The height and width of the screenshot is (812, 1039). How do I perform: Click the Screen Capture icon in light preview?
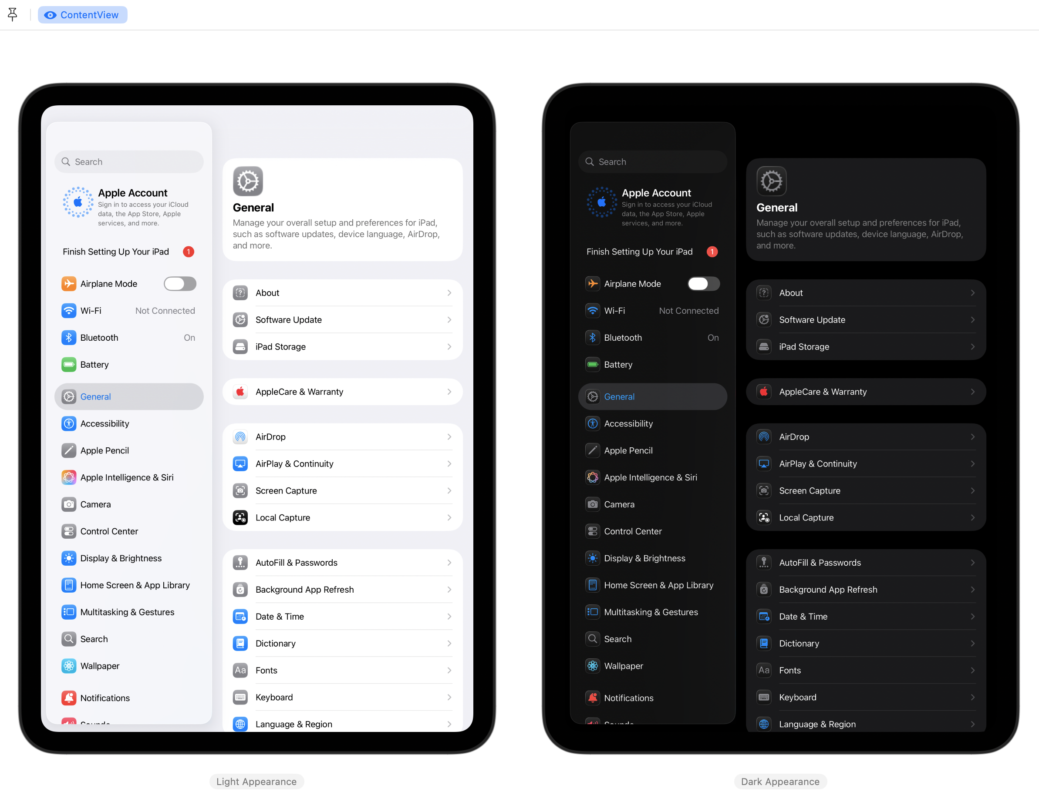click(x=240, y=490)
